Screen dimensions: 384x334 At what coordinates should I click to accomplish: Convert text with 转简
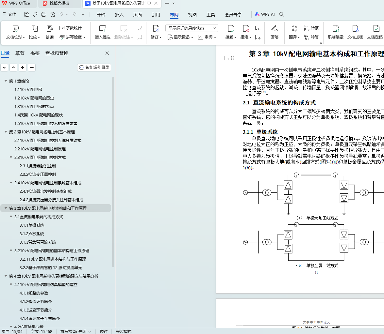coord(311,37)
